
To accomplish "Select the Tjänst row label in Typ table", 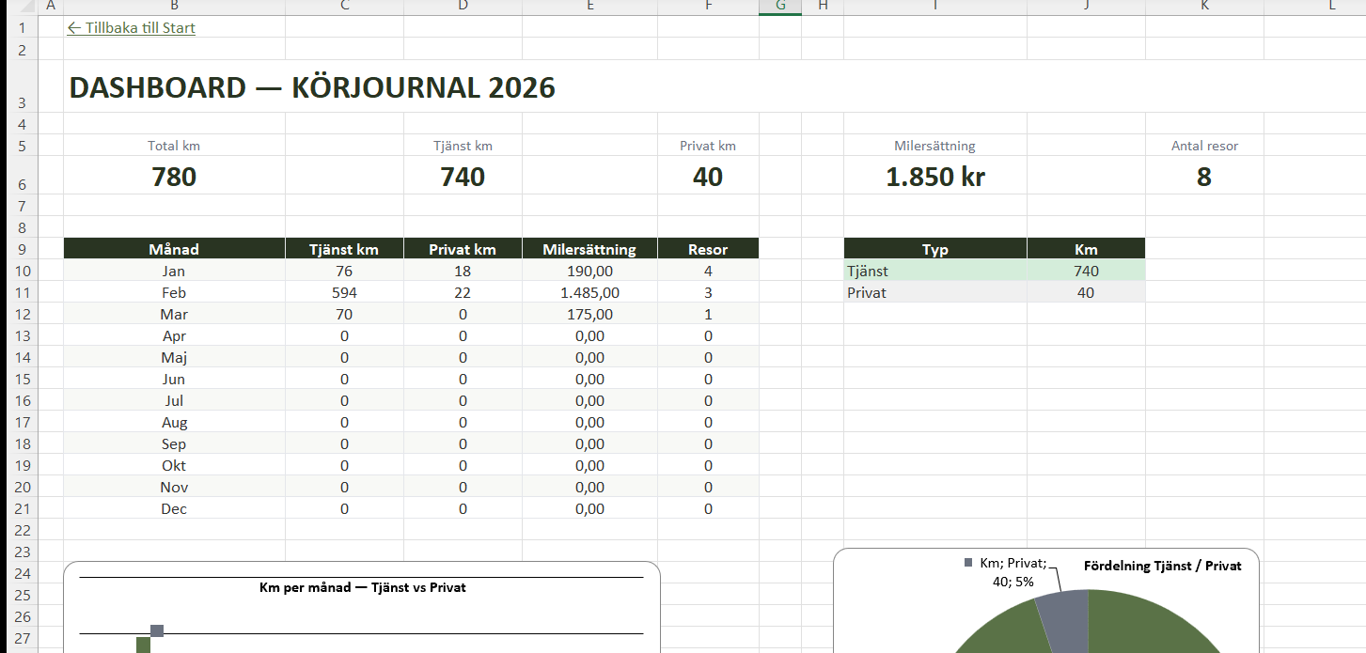I will click(934, 272).
